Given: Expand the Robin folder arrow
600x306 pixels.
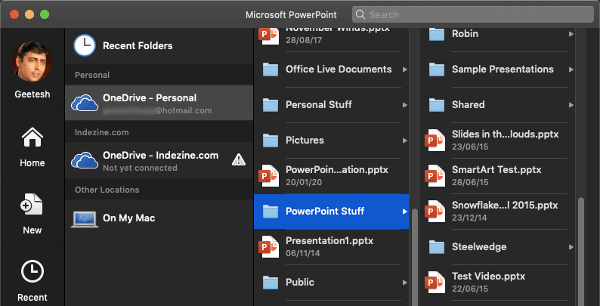Looking at the screenshot, I should point(571,34).
